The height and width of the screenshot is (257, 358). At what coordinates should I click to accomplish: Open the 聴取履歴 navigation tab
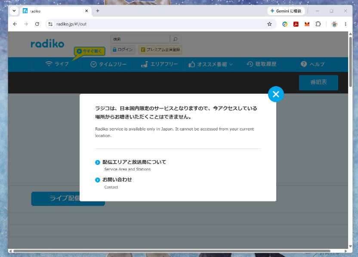coord(262,64)
